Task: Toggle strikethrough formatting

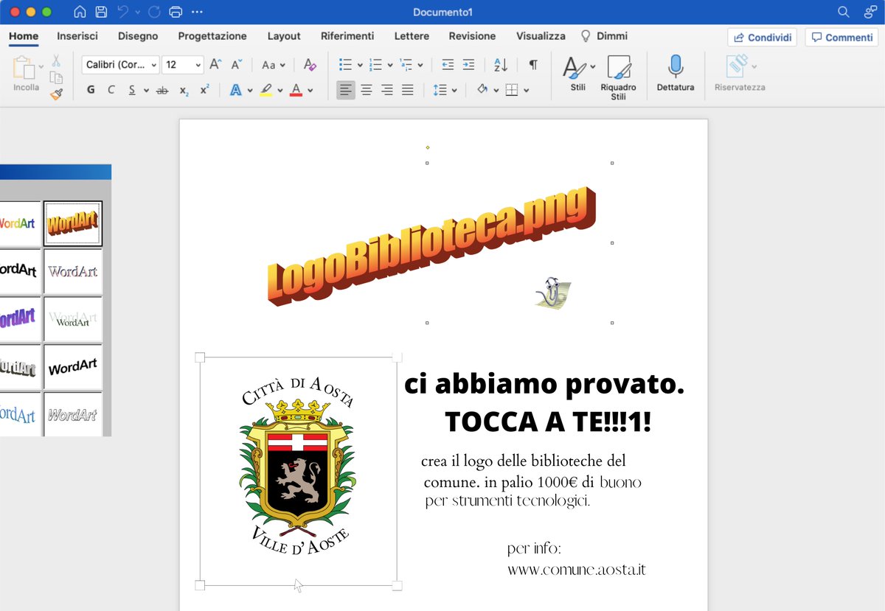Action: click(x=162, y=90)
